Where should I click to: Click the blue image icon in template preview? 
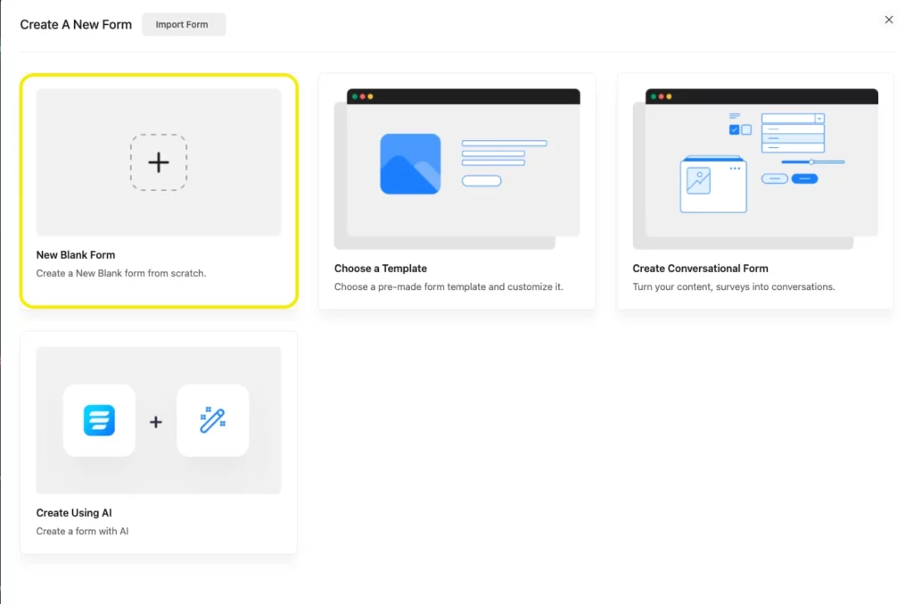[x=410, y=163]
